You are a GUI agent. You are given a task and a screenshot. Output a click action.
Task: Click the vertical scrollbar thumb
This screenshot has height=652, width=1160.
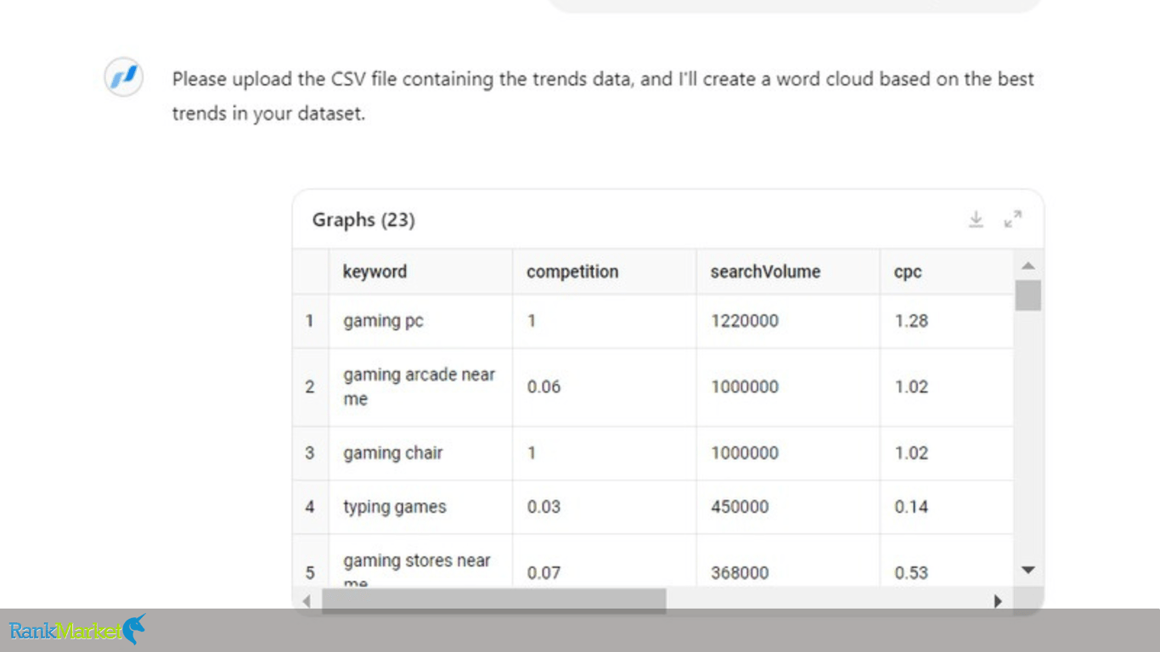click(1028, 295)
